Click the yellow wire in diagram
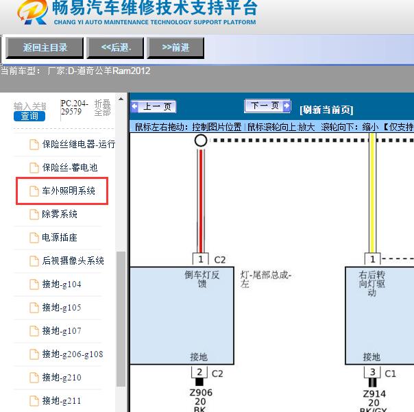This screenshot has height=412, width=414. 372,193
